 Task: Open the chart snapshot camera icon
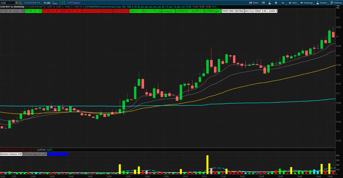point(263,3)
